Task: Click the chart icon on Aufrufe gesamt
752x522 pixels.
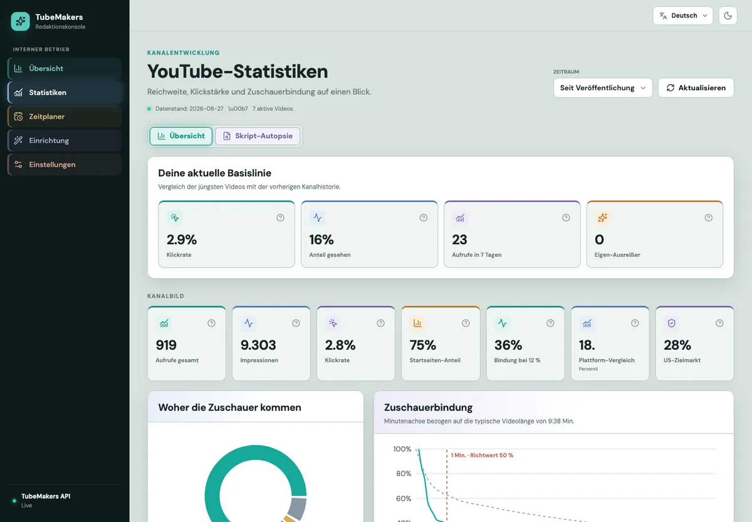Action: 164,323
